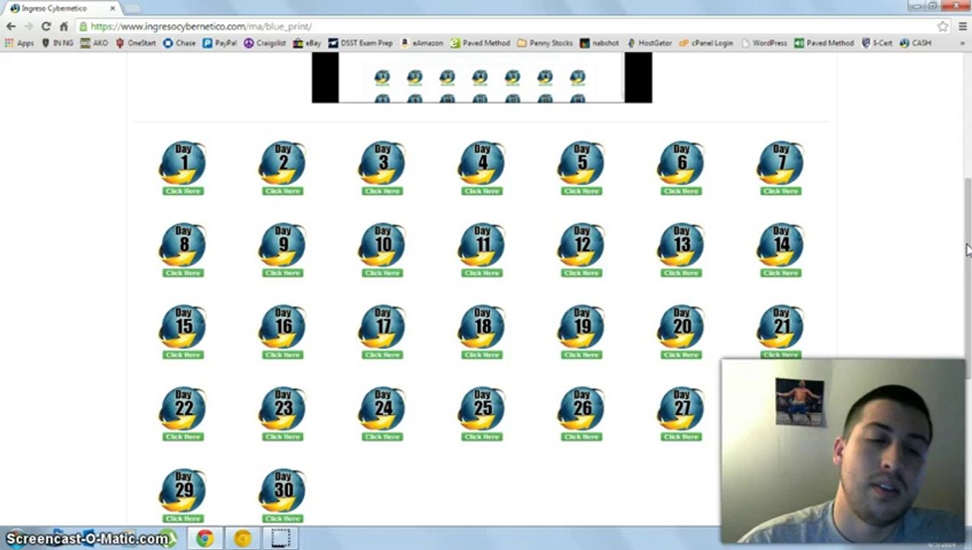Open the WordPress bookmark
The height and width of the screenshot is (550, 972).
point(764,44)
